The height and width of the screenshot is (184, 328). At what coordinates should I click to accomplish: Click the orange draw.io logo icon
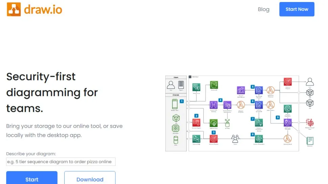[14, 9]
